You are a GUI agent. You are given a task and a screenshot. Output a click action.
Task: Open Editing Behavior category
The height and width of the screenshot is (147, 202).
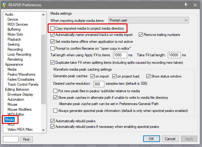tap(17, 89)
